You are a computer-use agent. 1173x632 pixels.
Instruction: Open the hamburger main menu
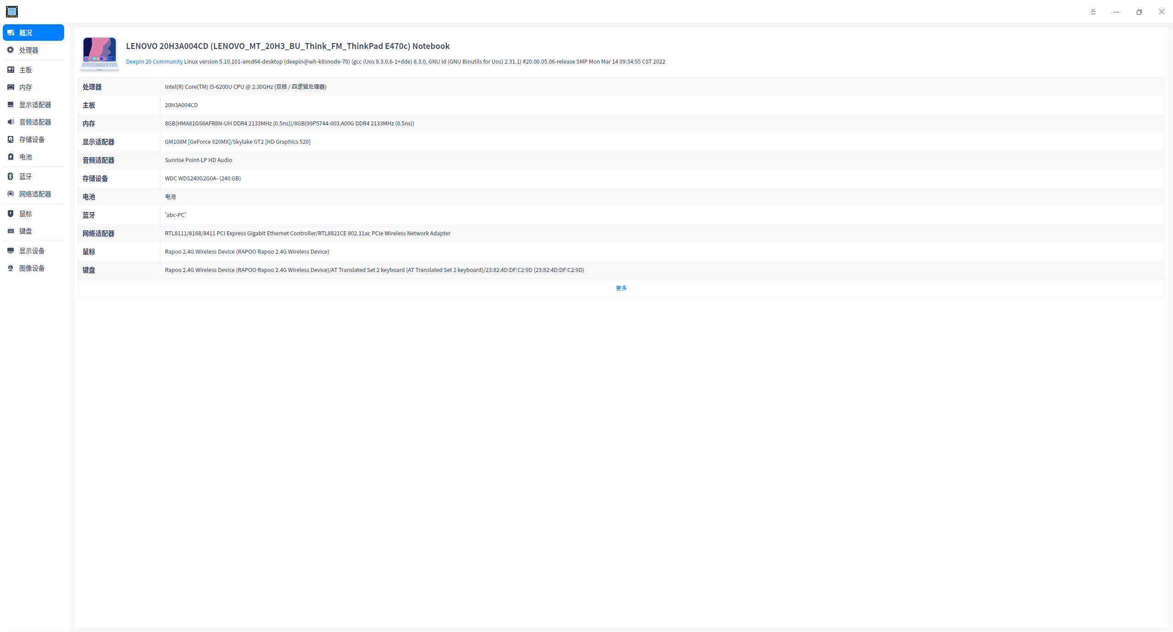click(1094, 11)
